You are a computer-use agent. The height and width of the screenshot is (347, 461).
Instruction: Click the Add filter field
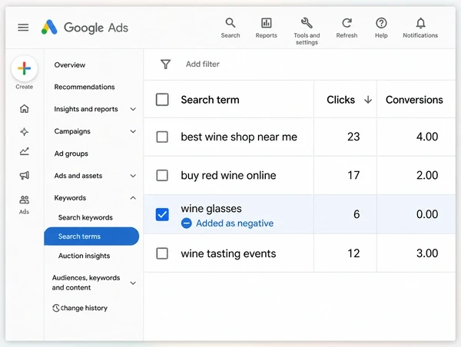203,64
